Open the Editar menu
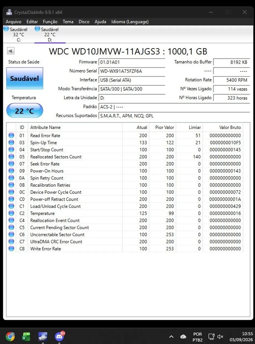Image resolution: width=255 pixels, height=344 pixels. [x=32, y=21]
